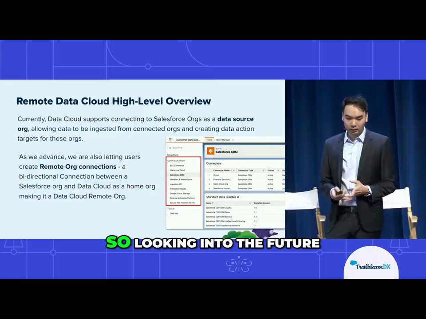This screenshot has width=426, height=319.
Task: Click the Standard Data Bundles heading
Action: [221, 197]
